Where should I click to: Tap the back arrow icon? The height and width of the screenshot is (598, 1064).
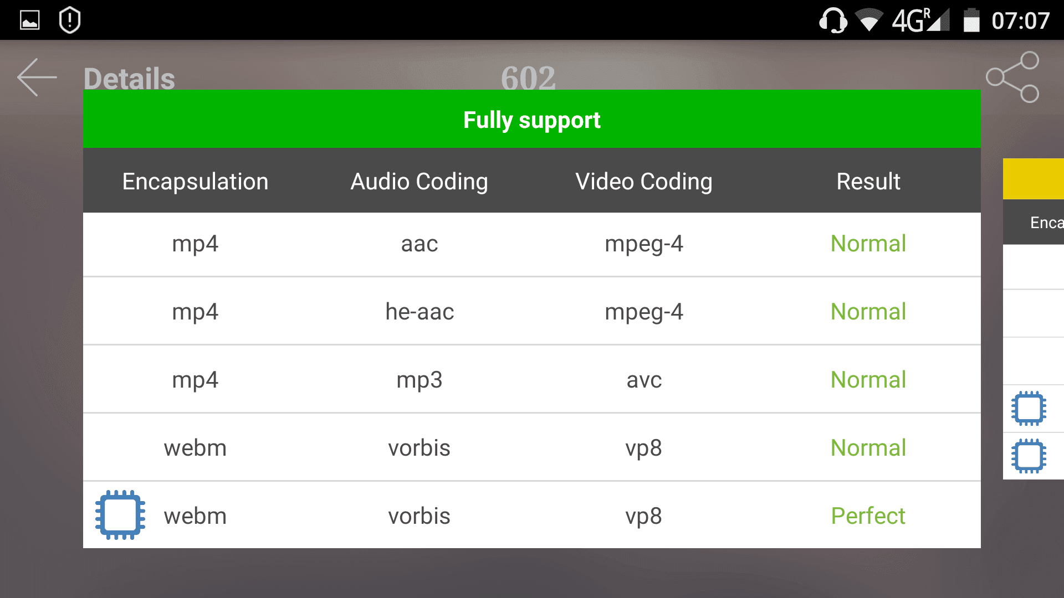coord(37,78)
